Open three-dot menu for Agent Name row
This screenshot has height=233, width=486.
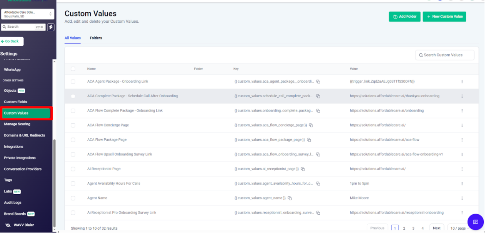click(x=462, y=198)
